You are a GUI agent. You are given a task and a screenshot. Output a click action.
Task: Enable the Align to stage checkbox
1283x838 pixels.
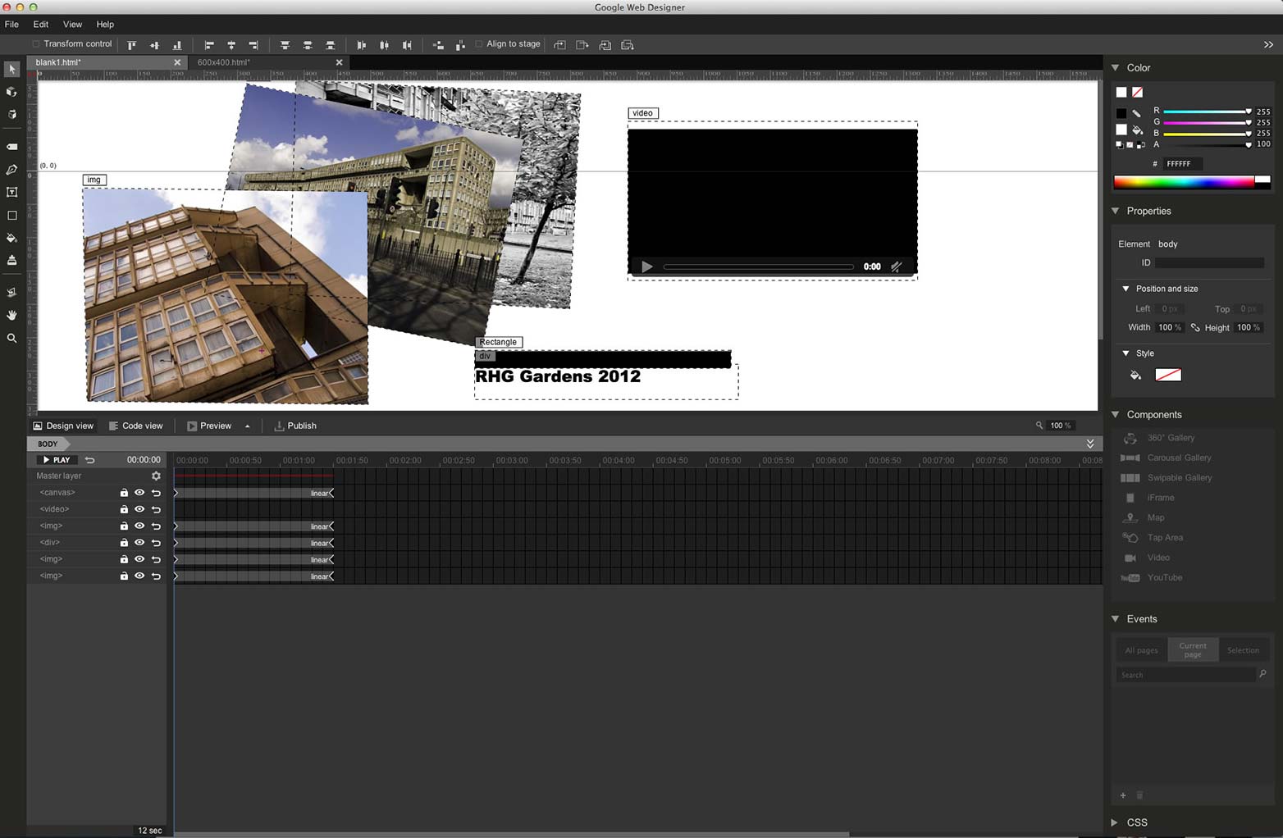(x=479, y=44)
